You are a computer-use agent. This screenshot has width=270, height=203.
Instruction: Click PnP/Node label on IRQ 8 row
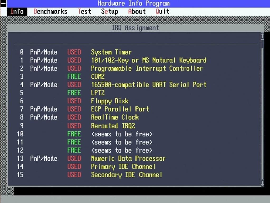(x=44, y=117)
